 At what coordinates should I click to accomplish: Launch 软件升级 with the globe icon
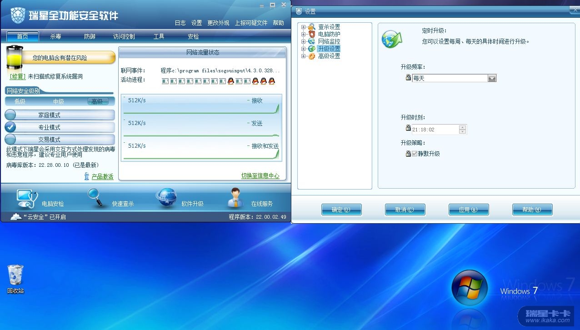point(166,198)
